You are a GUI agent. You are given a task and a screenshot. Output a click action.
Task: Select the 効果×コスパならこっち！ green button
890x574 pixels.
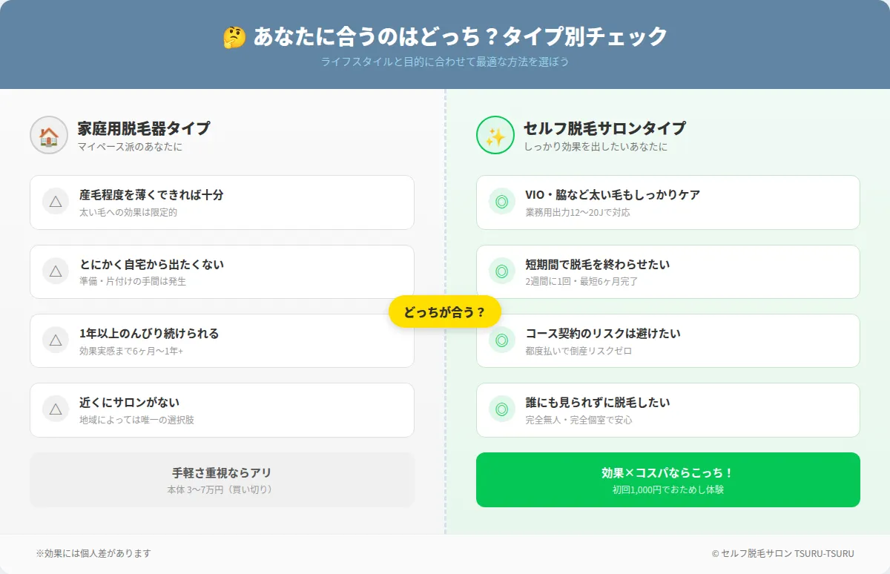pyautogui.click(x=668, y=480)
